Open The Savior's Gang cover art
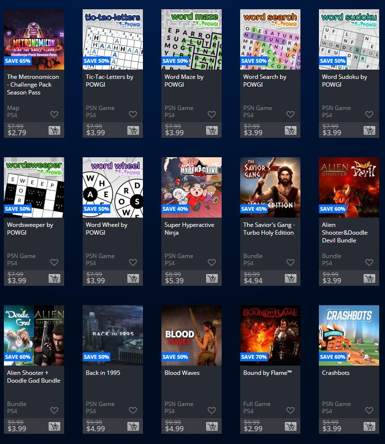The height and width of the screenshot is (444, 385). (270, 187)
